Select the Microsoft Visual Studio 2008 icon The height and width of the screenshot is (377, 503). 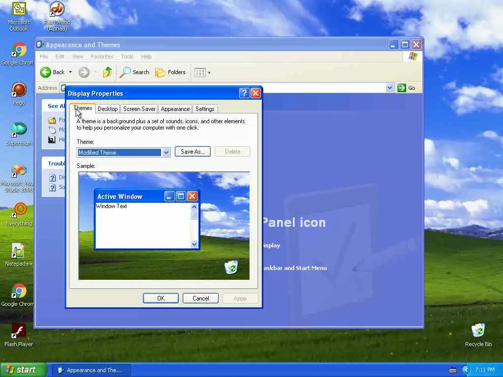pos(19,178)
